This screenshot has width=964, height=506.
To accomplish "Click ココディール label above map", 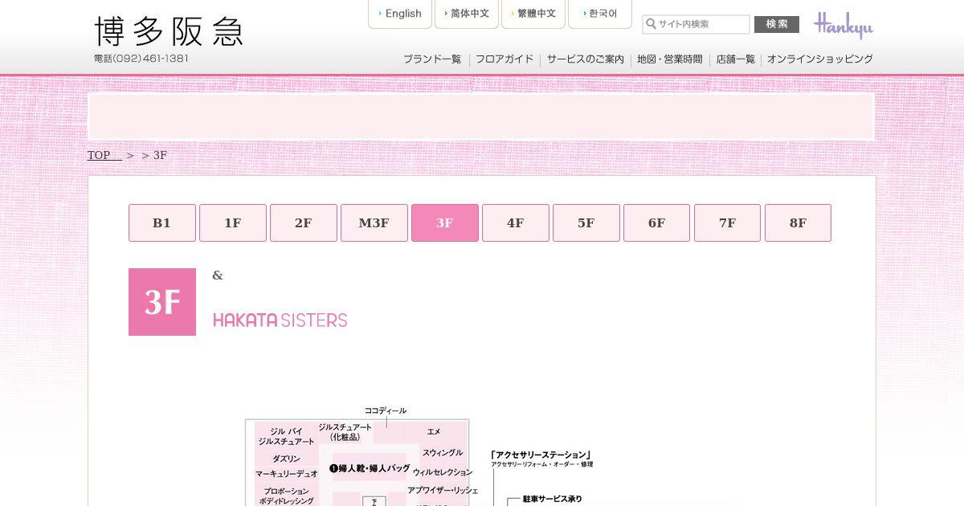I will (x=386, y=410).
